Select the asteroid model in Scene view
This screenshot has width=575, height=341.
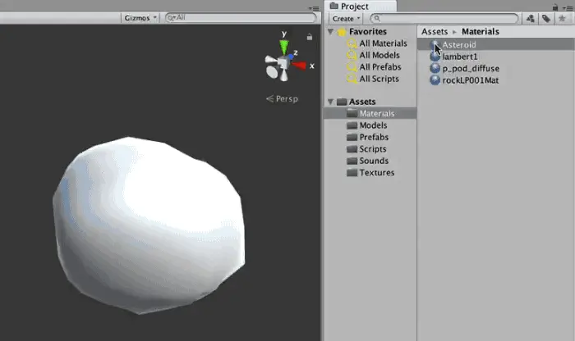point(149,225)
